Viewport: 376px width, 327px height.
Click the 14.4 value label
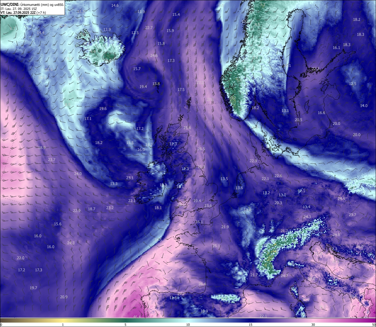pyautogui.click(x=41, y=33)
